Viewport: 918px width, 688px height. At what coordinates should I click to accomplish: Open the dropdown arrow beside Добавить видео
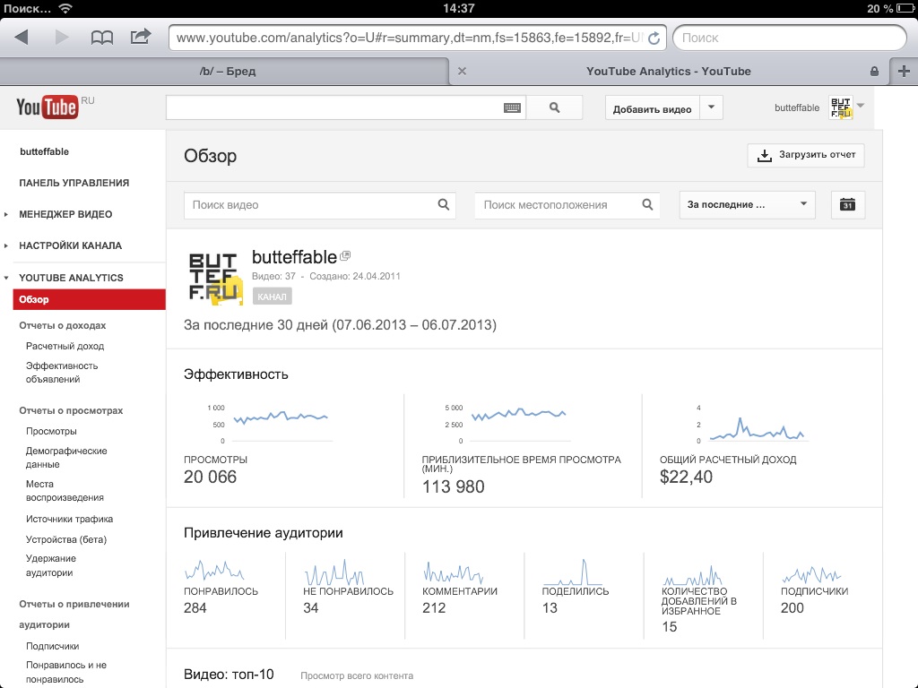711,107
